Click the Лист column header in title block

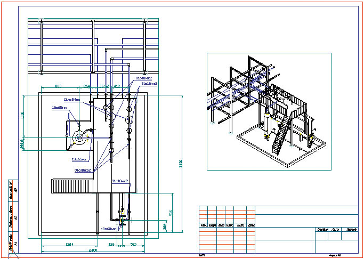[335, 230]
